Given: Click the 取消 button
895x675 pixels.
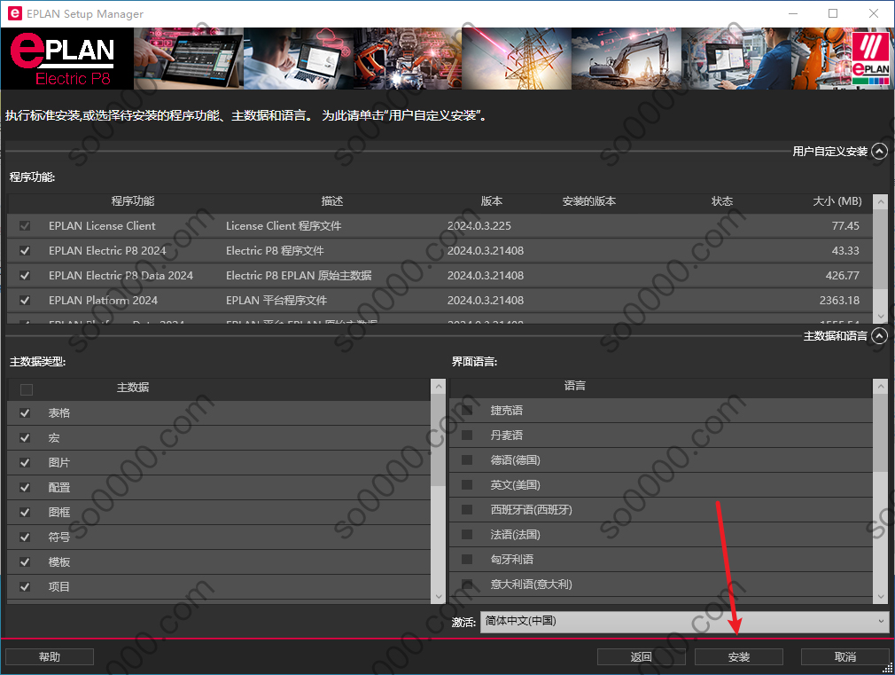Looking at the screenshot, I should (x=844, y=656).
